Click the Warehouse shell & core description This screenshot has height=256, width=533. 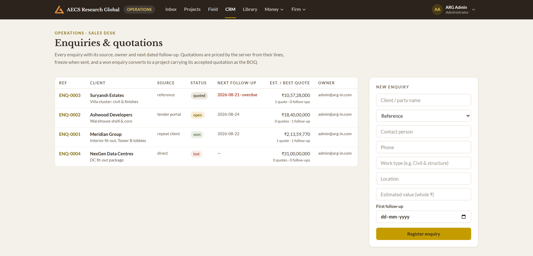(111, 121)
